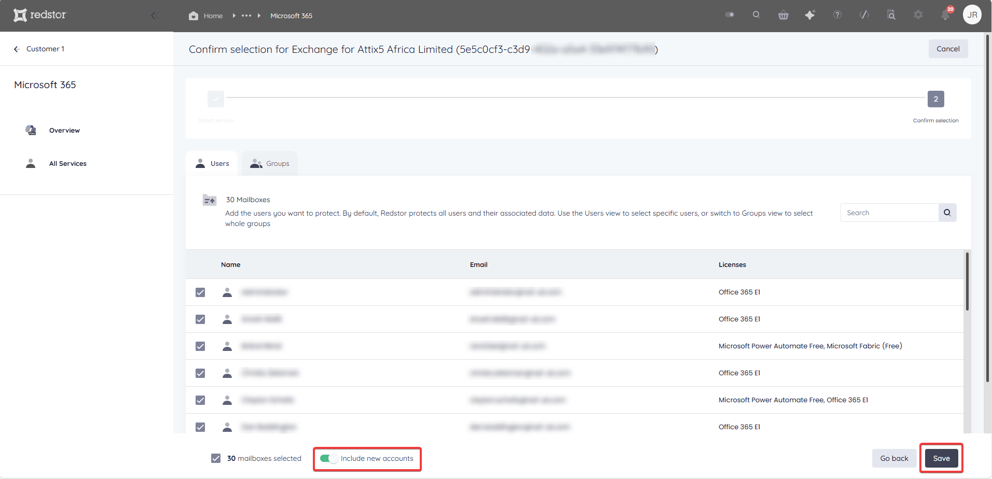Focus the mailbox Search field
The width and height of the screenshot is (992, 479).
tap(889, 213)
